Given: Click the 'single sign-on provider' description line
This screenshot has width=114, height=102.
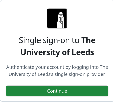Looking at the screenshot, I should coord(57,74).
